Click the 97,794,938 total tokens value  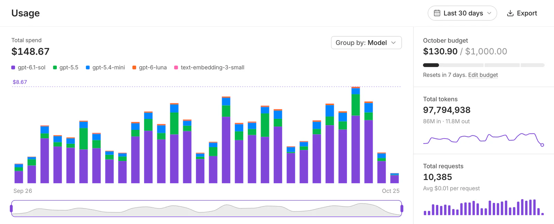tap(447, 110)
